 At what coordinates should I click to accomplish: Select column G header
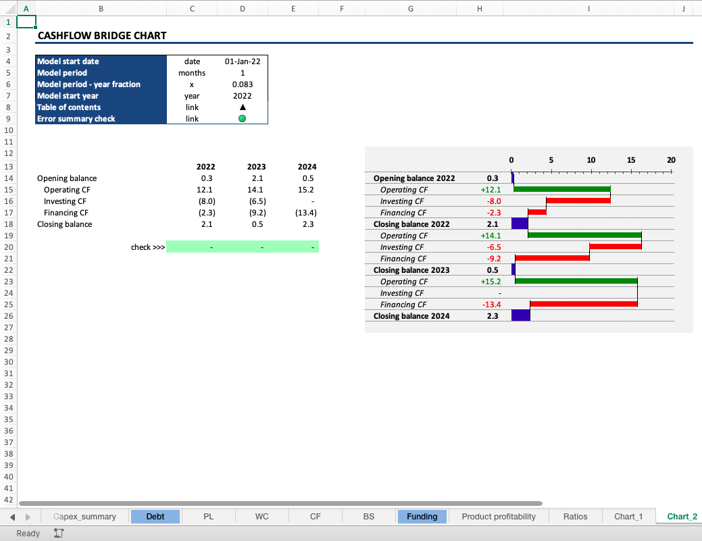click(411, 9)
